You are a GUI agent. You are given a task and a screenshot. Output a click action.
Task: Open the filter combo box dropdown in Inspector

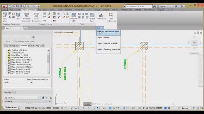coord(28,37)
